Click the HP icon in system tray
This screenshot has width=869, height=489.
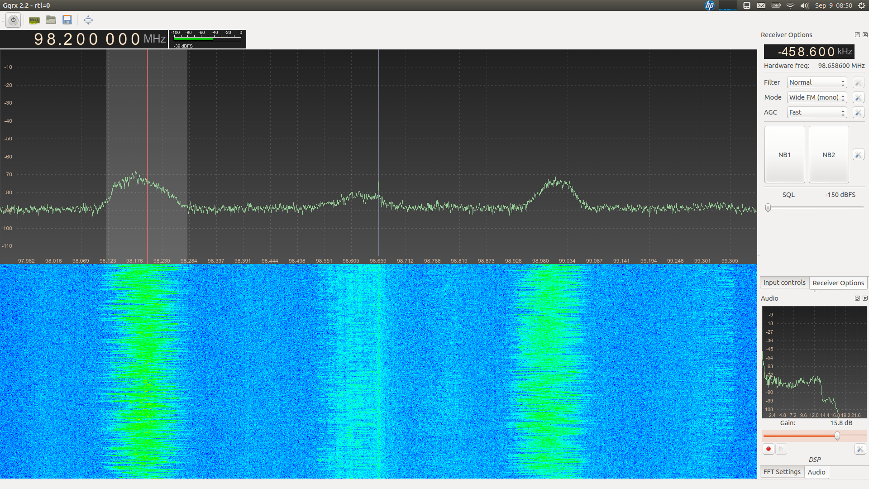(709, 5)
